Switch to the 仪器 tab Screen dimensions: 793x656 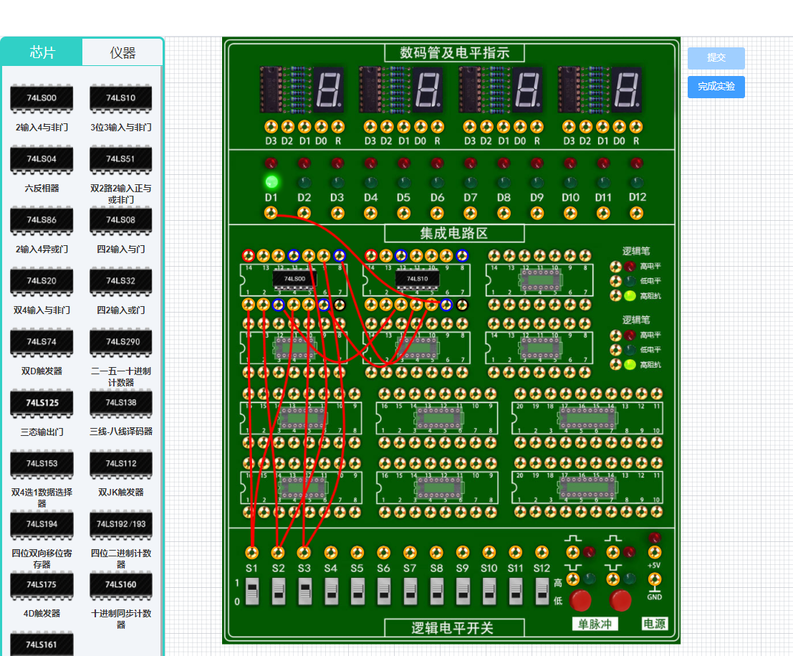pyautogui.click(x=122, y=53)
